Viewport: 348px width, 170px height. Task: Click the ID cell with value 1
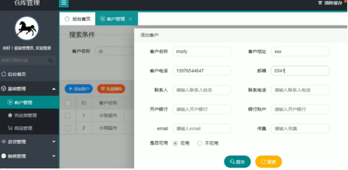point(84,115)
